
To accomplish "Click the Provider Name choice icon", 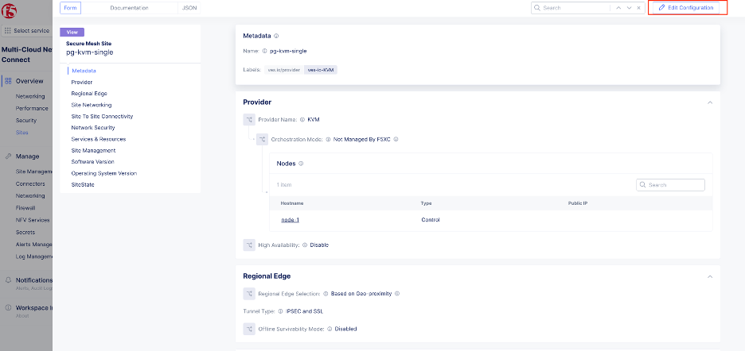I will (249, 120).
